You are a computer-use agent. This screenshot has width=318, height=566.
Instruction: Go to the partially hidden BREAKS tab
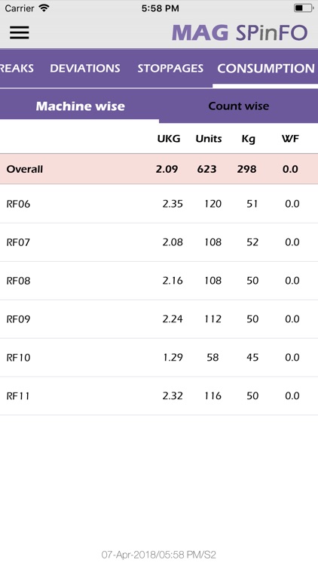tap(17, 68)
